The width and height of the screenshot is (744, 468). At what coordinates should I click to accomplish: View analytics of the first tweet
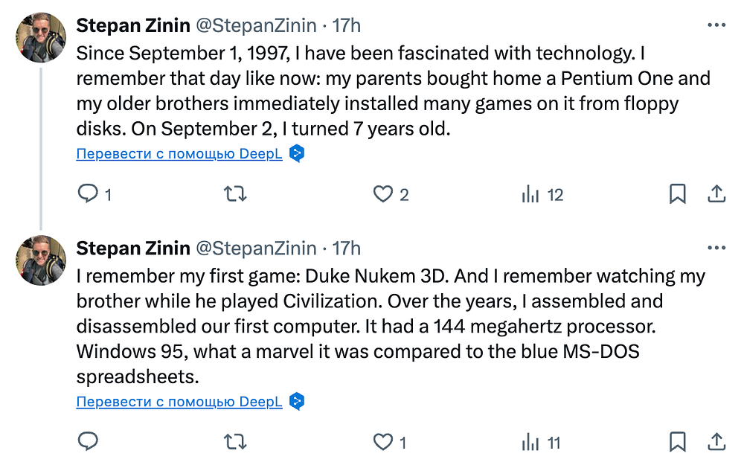(530, 195)
